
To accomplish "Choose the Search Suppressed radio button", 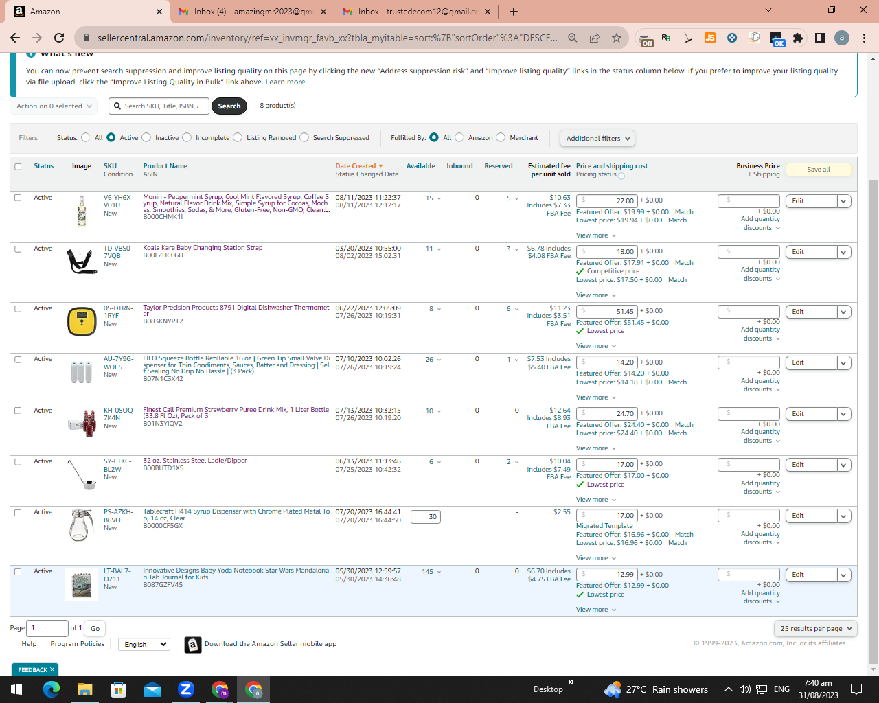I will (304, 138).
